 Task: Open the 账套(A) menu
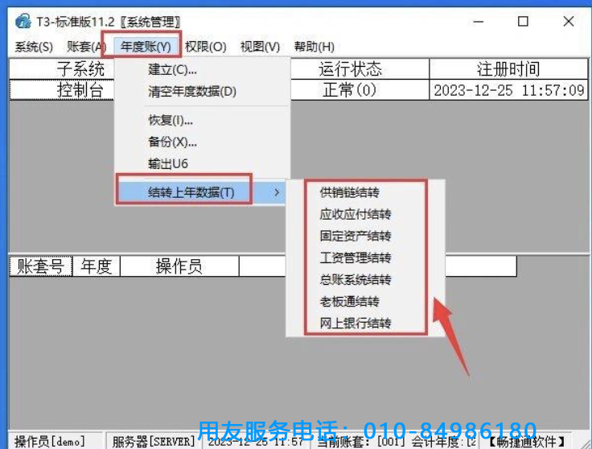[x=86, y=47]
